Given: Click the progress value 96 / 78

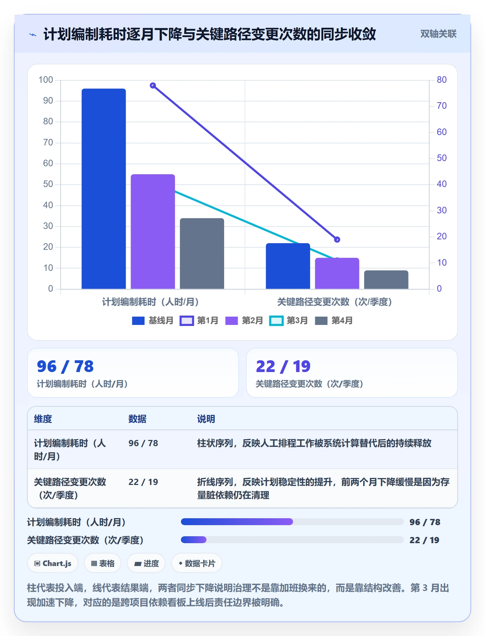Looking at the screenshot, I should pos(425,522).
